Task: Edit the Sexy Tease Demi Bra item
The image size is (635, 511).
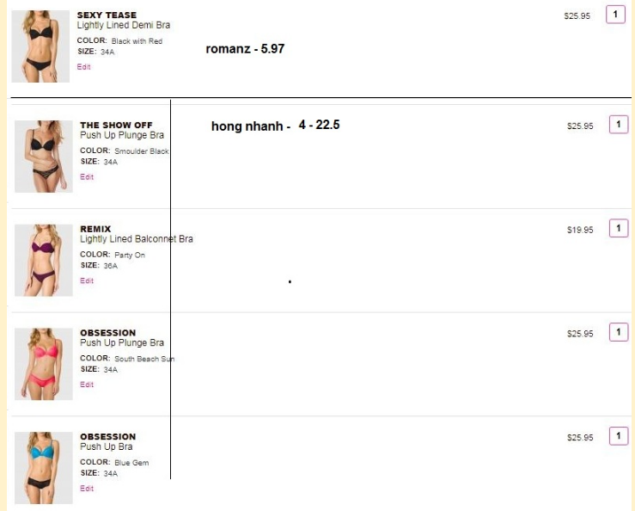Action: tap(83, 67)
